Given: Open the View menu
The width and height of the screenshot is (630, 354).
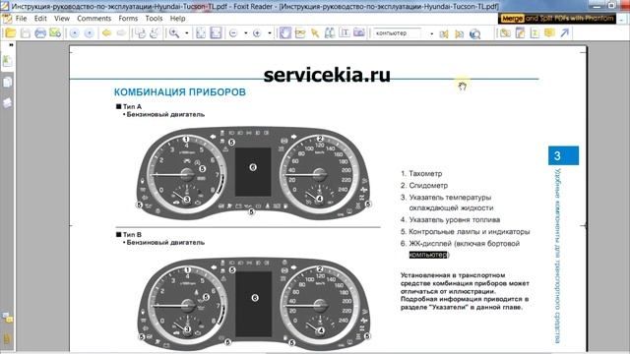Looking at the screenshot, I should [x=61, y=19].
